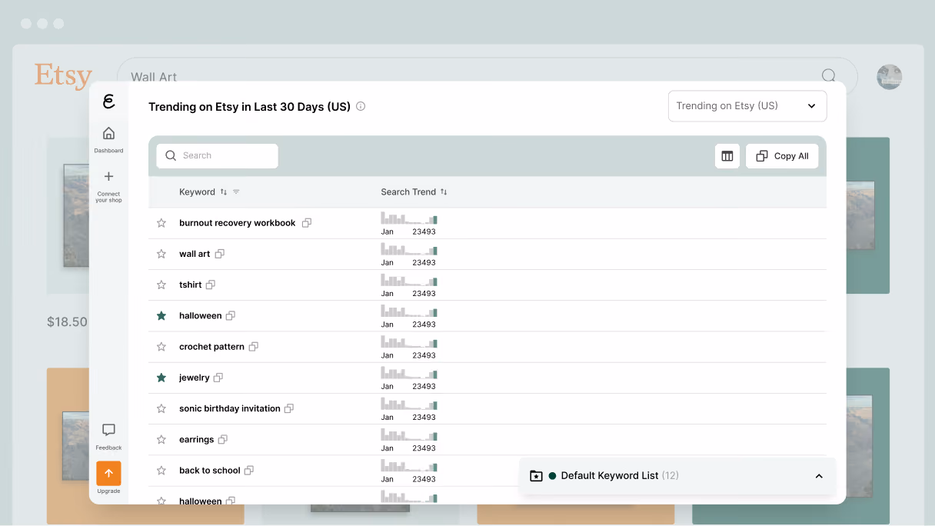The width and height of the screenshot is (935, 526).
Task: Select the 'crochet pattern' keyword text
Action: click(x=211, y=347)
